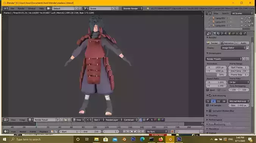The image size is (256, 143).
Task: Open new image with plus icon beside Render Result
Action: point(62,120)
